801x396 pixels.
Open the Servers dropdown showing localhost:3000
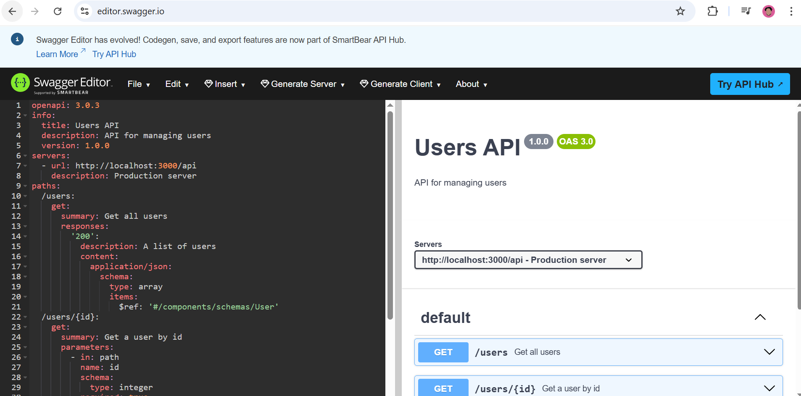[x=528, y=260]
